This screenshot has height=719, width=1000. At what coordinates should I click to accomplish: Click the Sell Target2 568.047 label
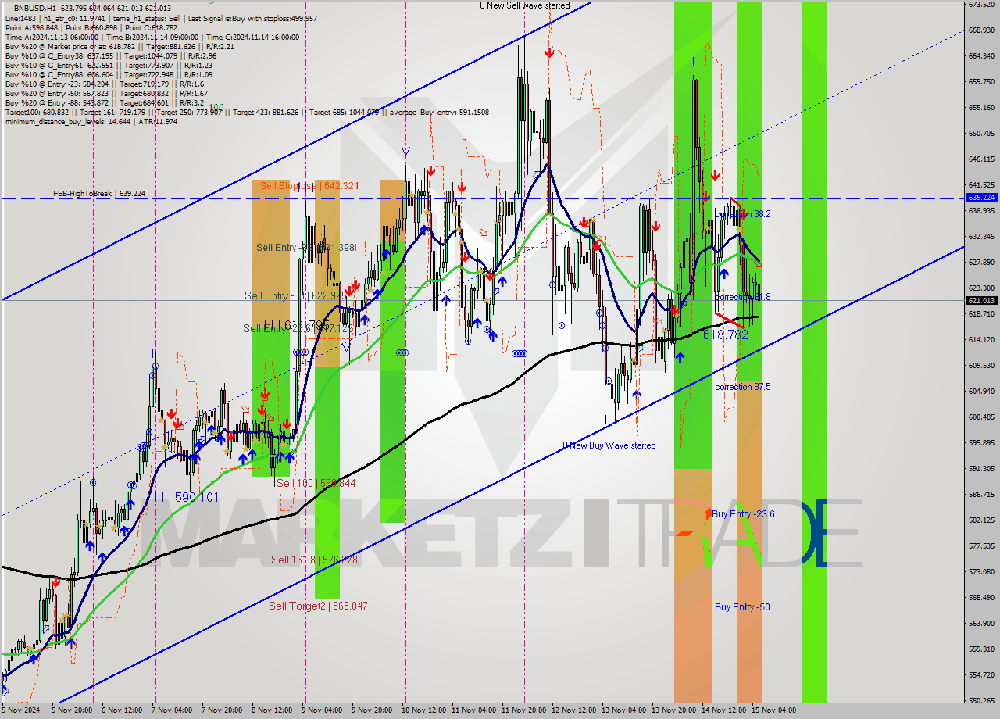point(318,606)
